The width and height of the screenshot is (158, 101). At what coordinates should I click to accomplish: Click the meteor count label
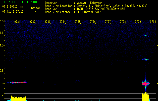coord(36,8)
